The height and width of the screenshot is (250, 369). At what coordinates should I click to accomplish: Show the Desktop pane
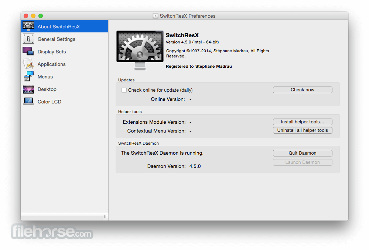point(65,89)
